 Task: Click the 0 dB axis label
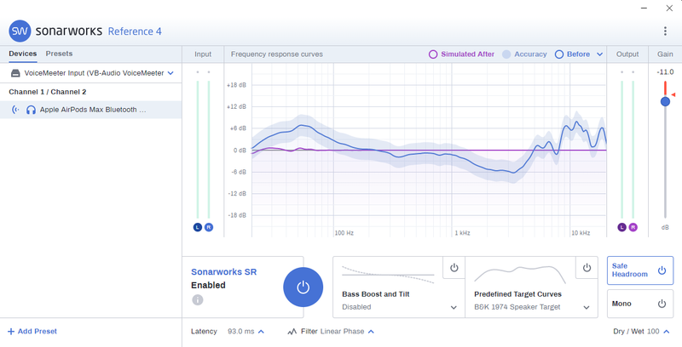click(240, 150)
